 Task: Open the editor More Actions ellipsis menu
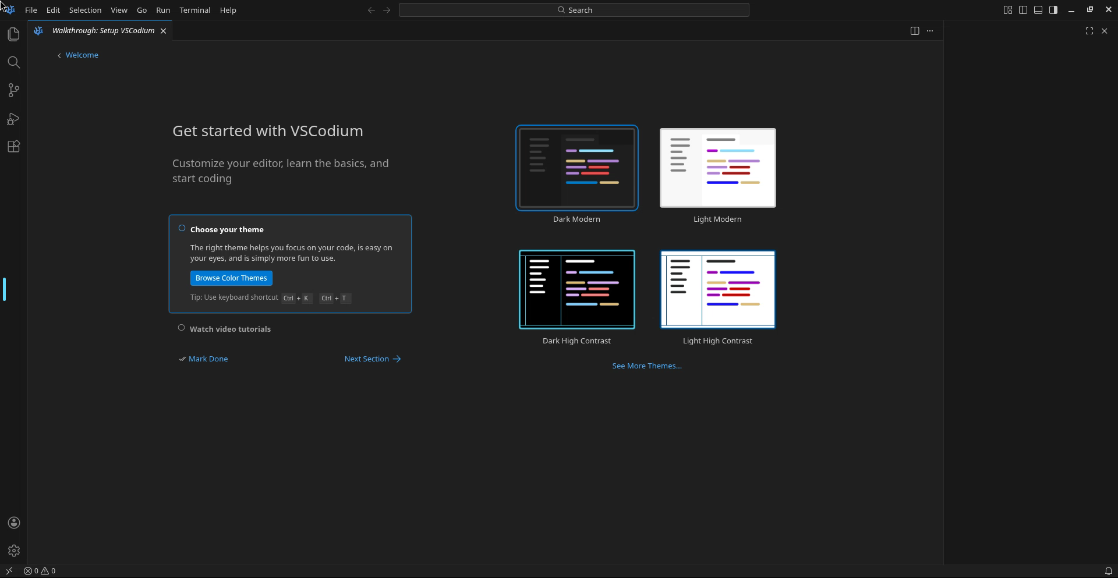930,31
